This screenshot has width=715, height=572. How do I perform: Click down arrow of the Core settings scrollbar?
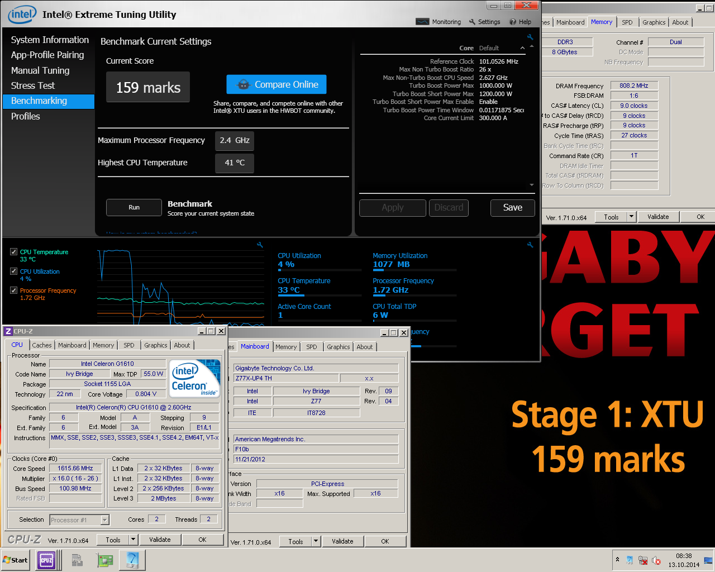(532, 185)
